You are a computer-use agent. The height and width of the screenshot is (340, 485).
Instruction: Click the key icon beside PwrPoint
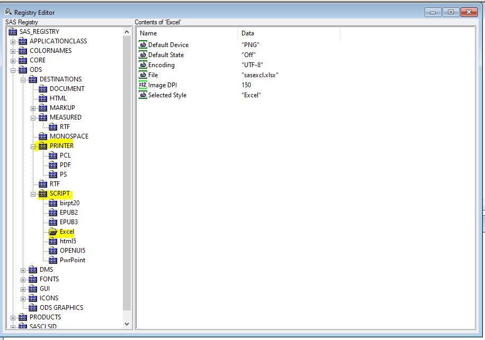[53, 260]
